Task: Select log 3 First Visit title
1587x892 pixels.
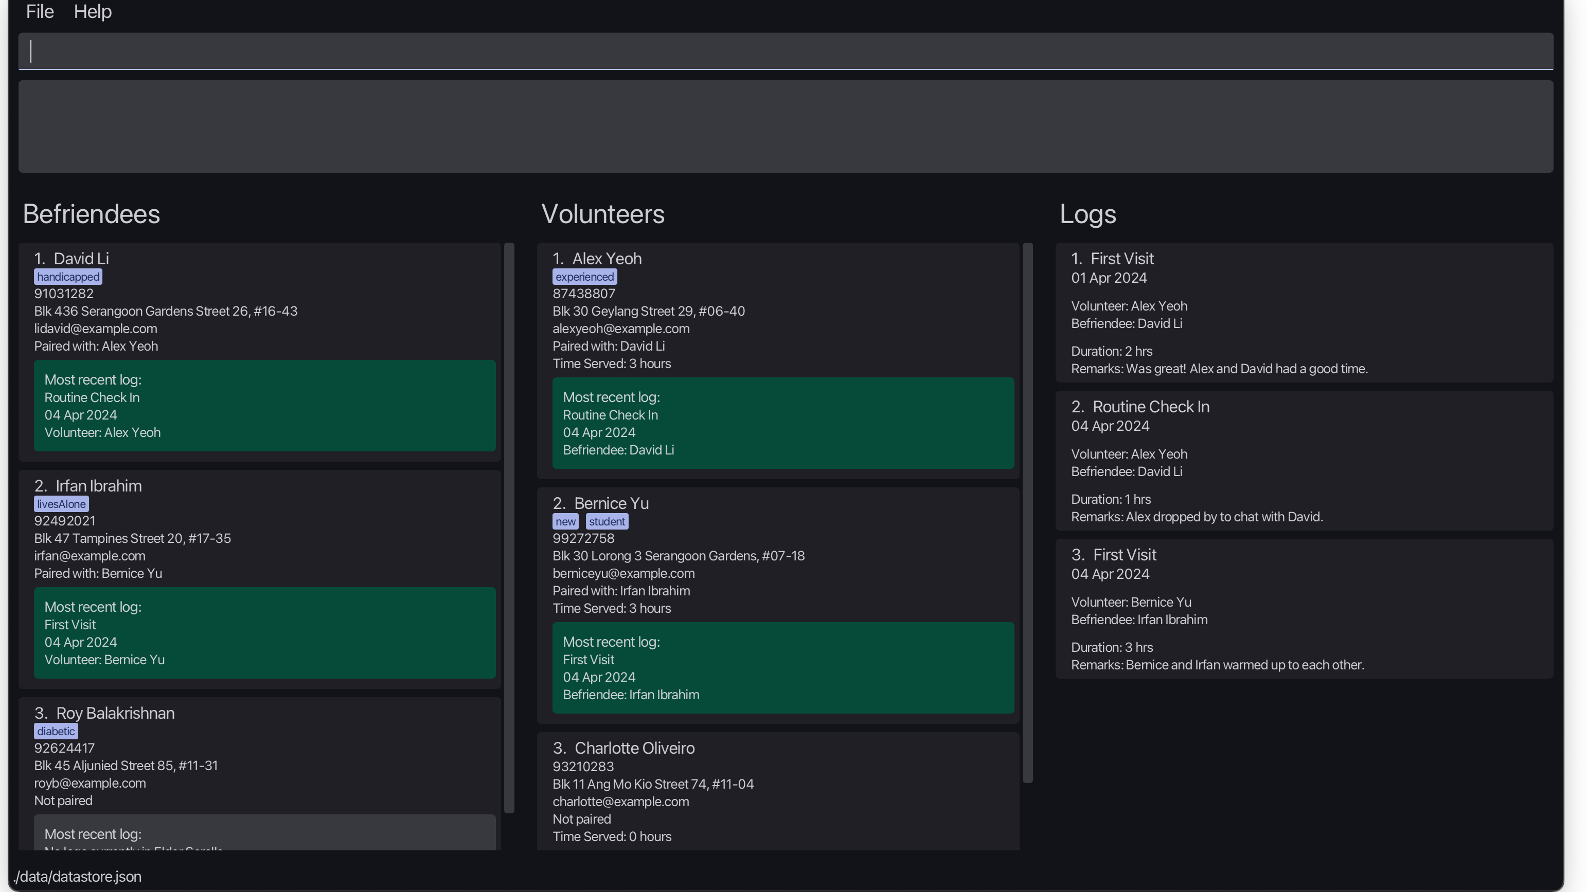Action: pos(1125,555)
